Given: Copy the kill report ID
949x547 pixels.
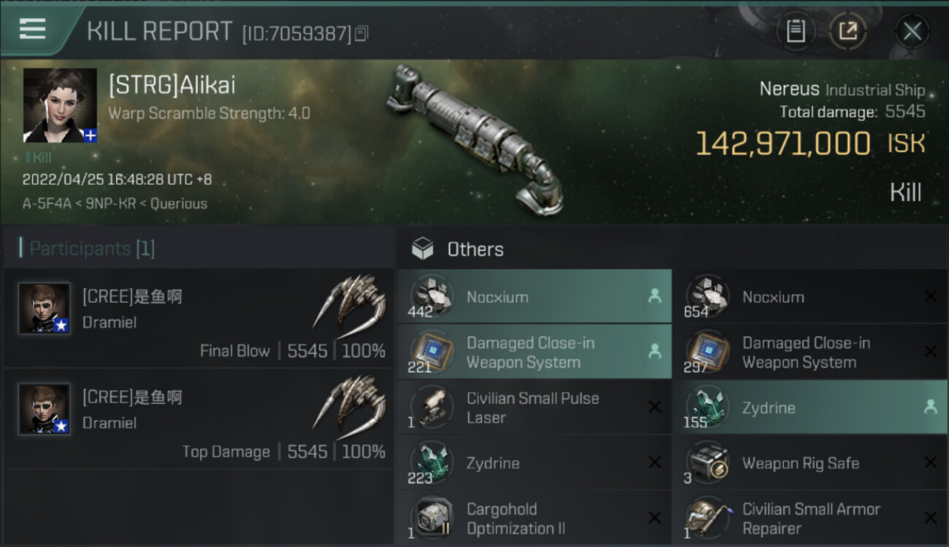Looking at the screenshot, I should (362, 33).
